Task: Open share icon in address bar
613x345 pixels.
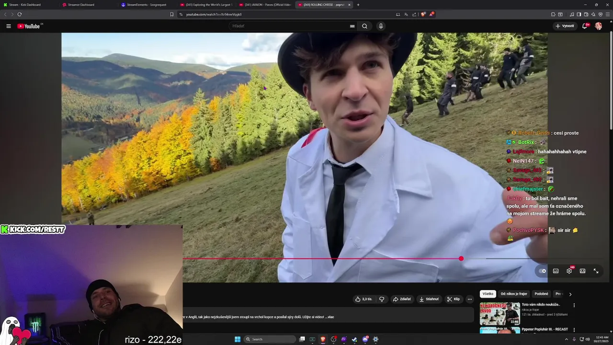Action: 414,14
